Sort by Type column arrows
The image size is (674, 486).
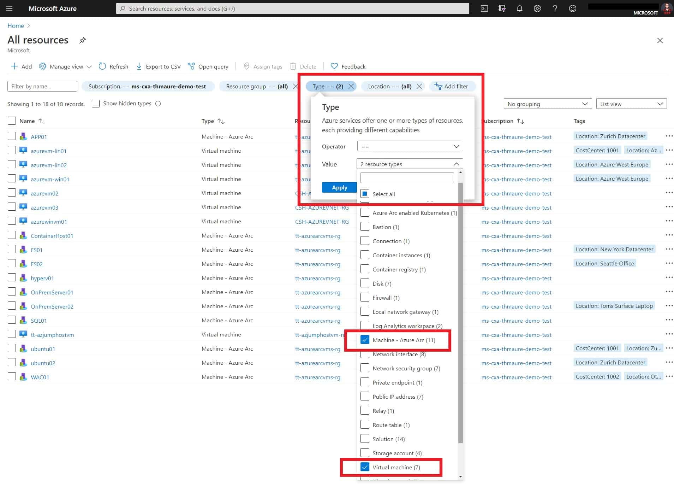click(x=221, y=121)
